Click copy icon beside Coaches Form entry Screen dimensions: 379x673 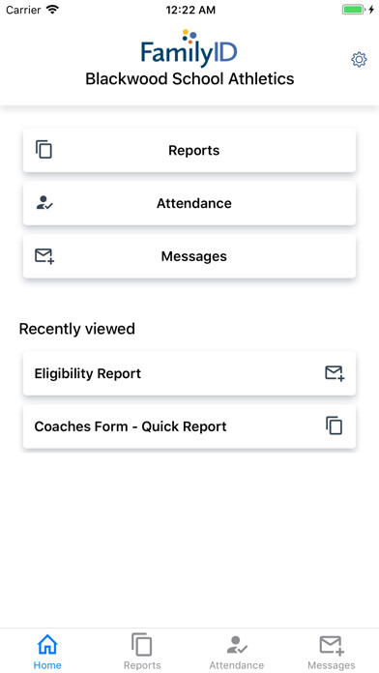pos(334,425)
